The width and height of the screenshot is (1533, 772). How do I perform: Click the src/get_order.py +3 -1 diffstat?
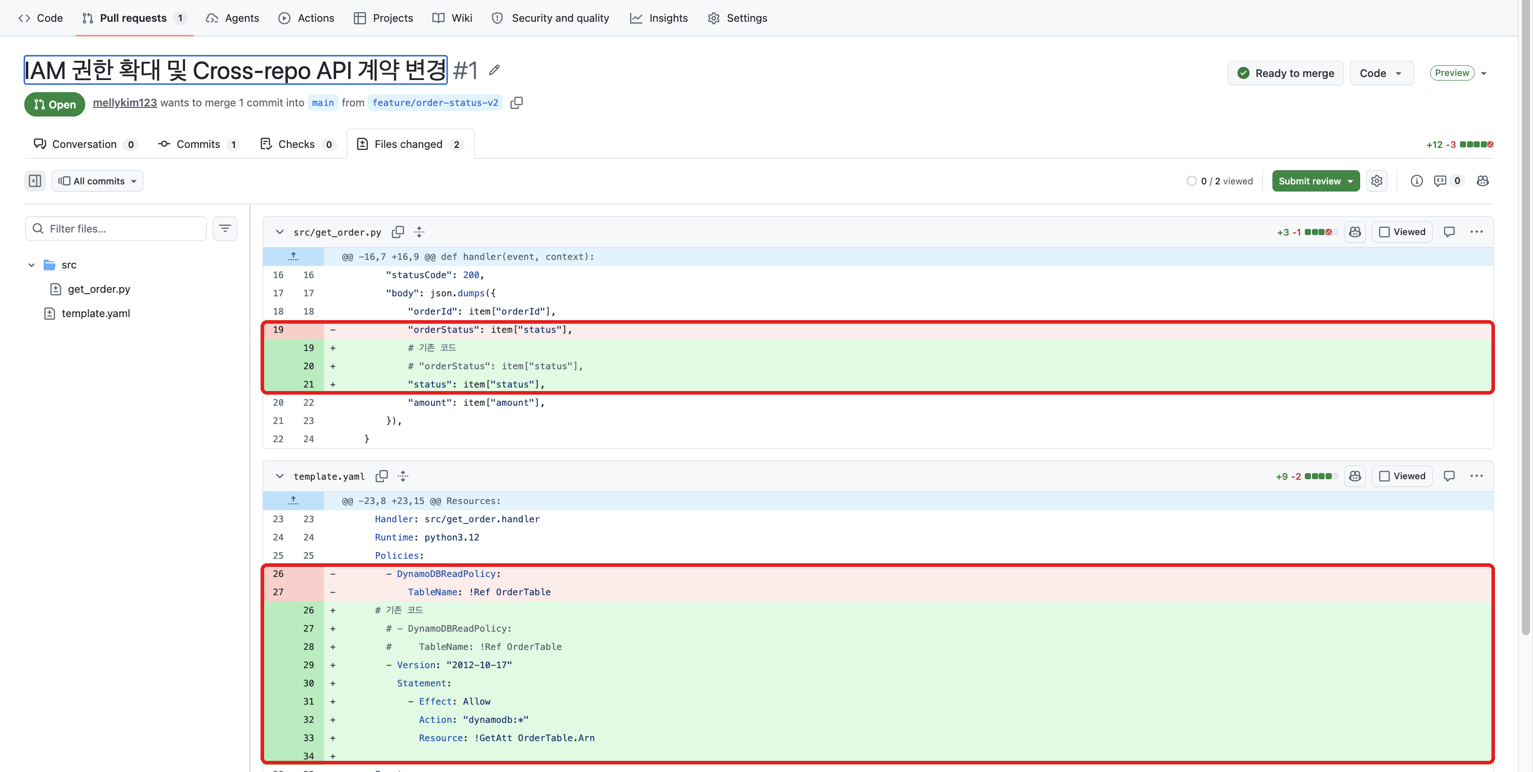click(1307, 232)
